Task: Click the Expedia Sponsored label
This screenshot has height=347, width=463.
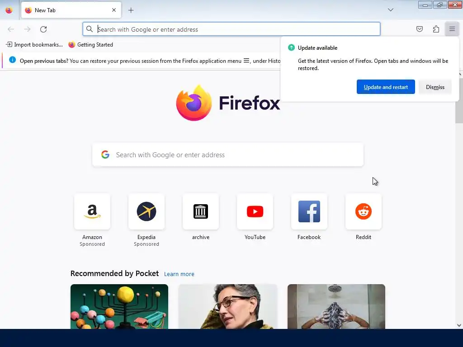Action: click(146, 244)
